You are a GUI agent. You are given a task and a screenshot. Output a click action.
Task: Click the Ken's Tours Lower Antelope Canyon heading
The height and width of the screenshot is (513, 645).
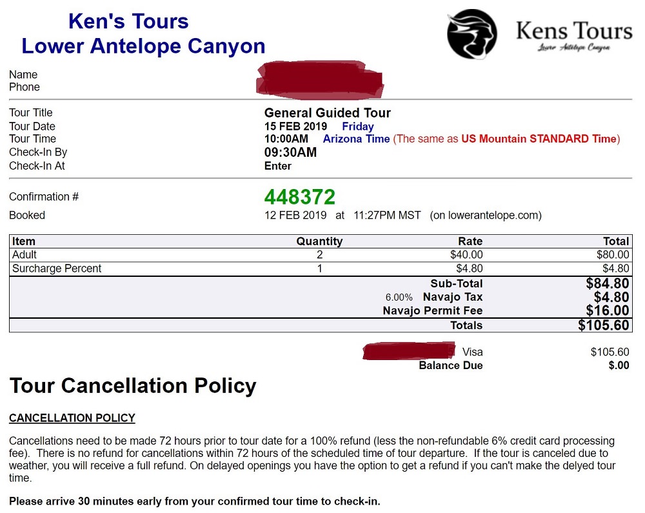(143, 34)
